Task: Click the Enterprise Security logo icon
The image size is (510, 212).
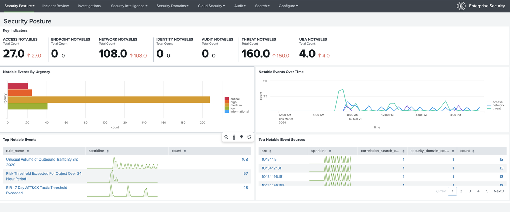Action: tap(461, 6)
